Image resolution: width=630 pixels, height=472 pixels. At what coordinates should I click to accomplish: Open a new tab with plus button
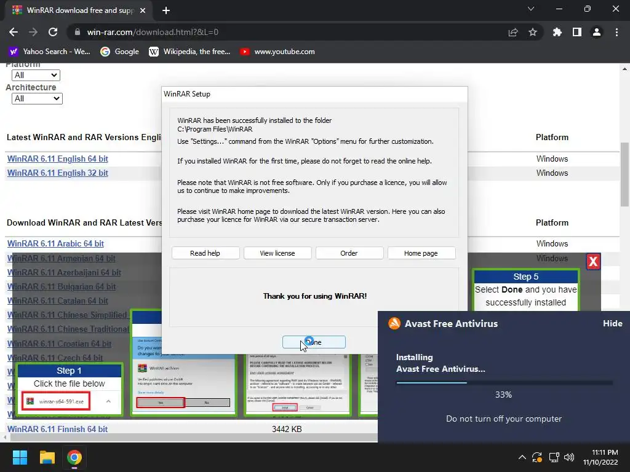(166, 10)
